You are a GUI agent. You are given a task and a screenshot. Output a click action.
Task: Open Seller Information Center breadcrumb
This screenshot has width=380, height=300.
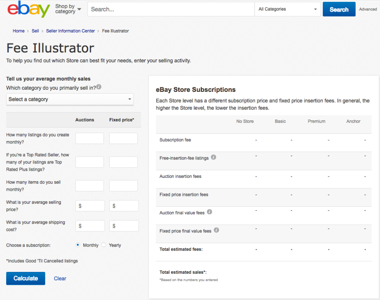coord(70,31)
